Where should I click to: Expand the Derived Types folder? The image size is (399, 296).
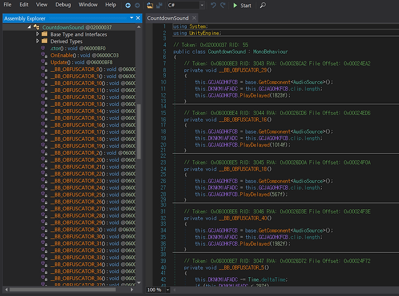(38, 40)
